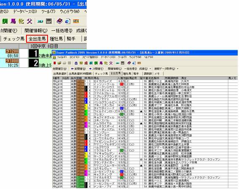
Task: Click the 馬メモ column header in the table
Action: [x=233, y=78]
